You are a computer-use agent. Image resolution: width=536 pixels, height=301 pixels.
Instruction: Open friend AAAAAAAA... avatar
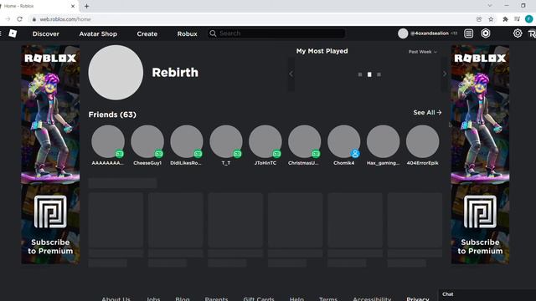(108, 141)
